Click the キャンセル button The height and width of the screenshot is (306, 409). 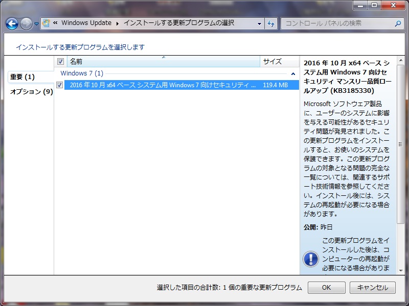point(373,288)
